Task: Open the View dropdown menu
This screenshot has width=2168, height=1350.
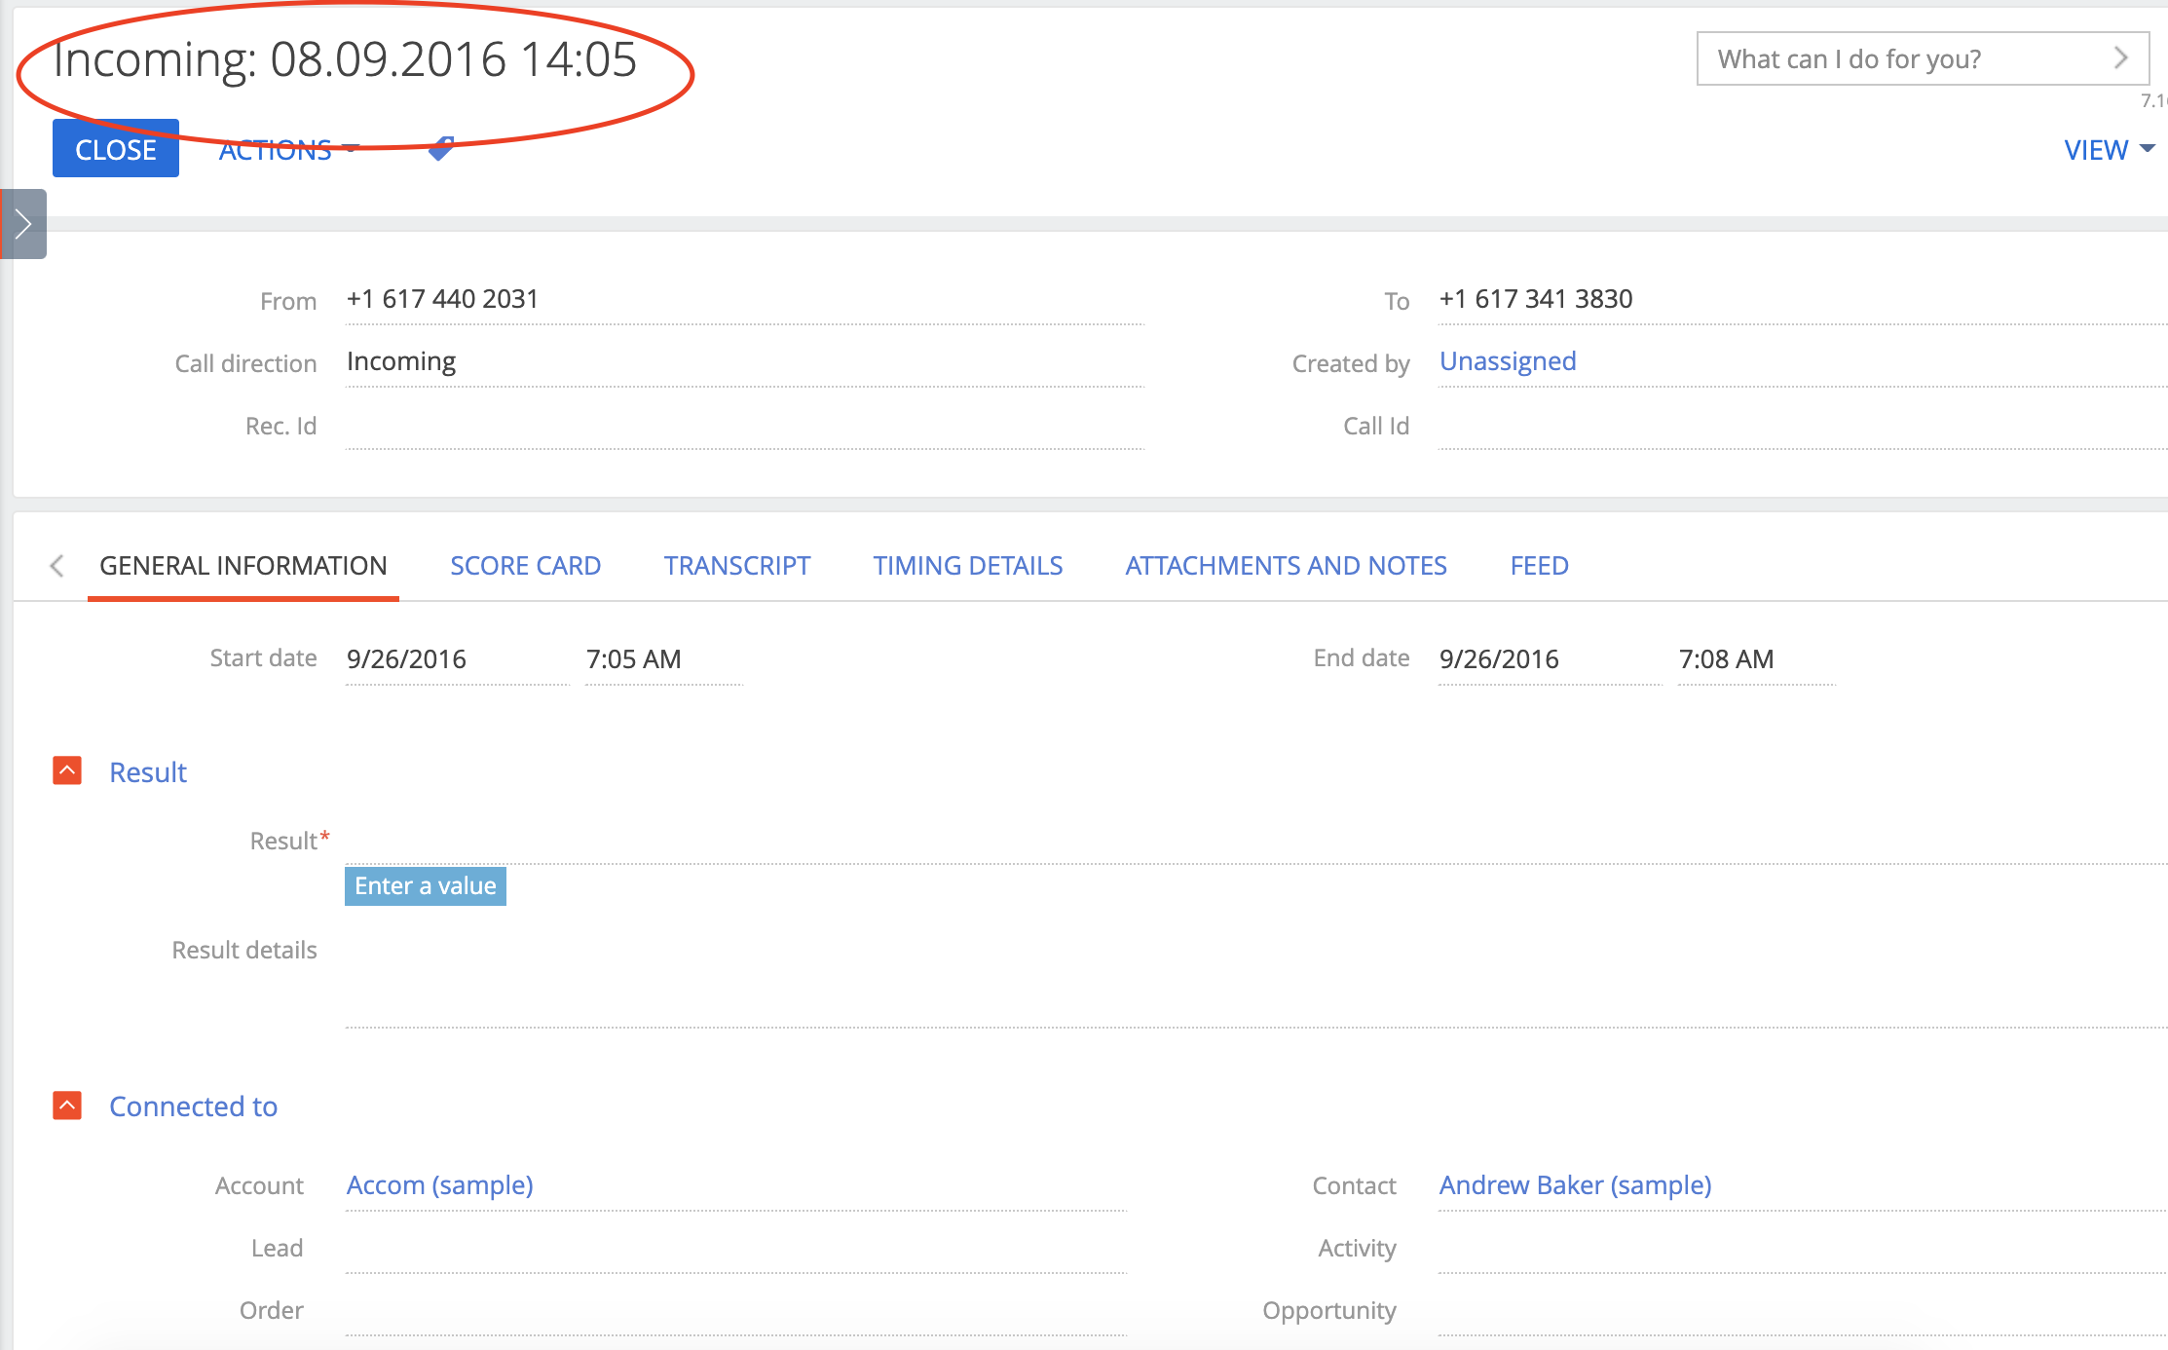Action: (x=2109, y=150)
